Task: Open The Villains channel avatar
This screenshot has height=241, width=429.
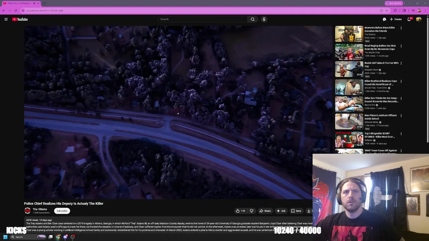Action: coord(27,211)
